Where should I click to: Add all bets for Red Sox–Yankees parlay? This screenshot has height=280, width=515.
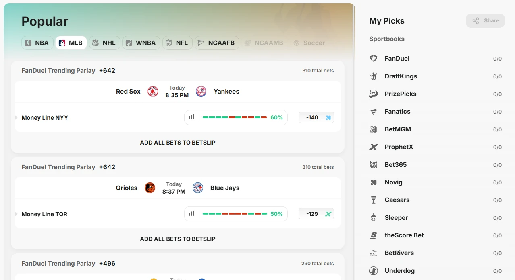(178, 143)
